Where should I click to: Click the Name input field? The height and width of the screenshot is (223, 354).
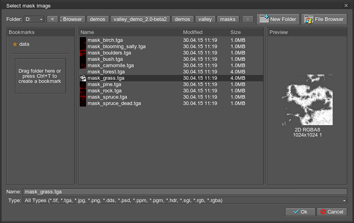pos(185,192)
